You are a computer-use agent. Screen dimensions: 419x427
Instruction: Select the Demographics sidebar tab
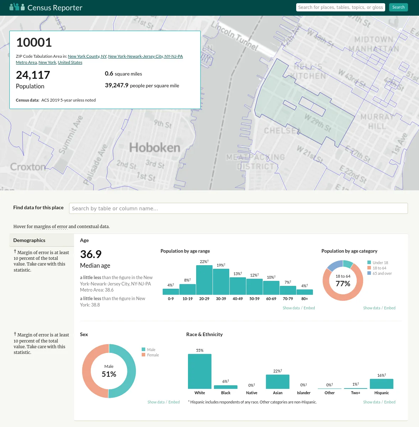tap(29, 240)
